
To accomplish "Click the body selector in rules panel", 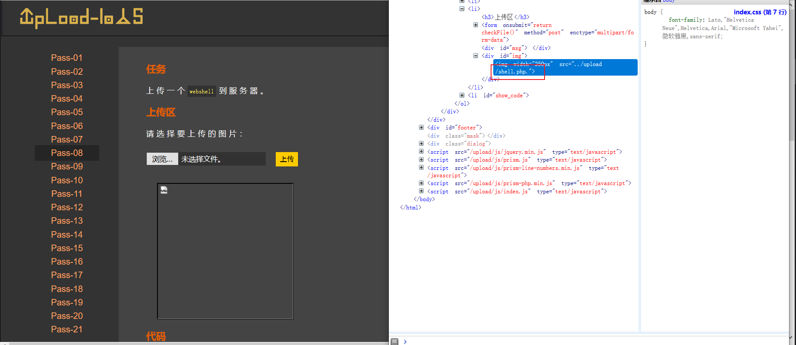I will [x=650, y=12].
